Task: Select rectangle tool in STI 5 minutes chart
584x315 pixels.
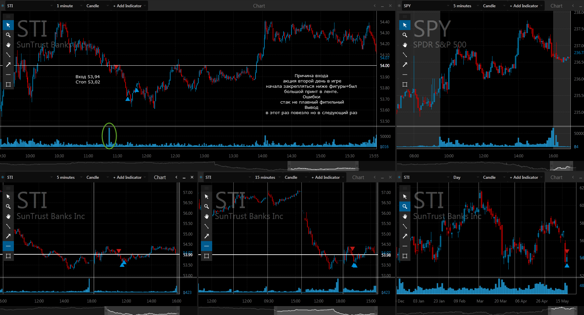Action: pos(8,256)
